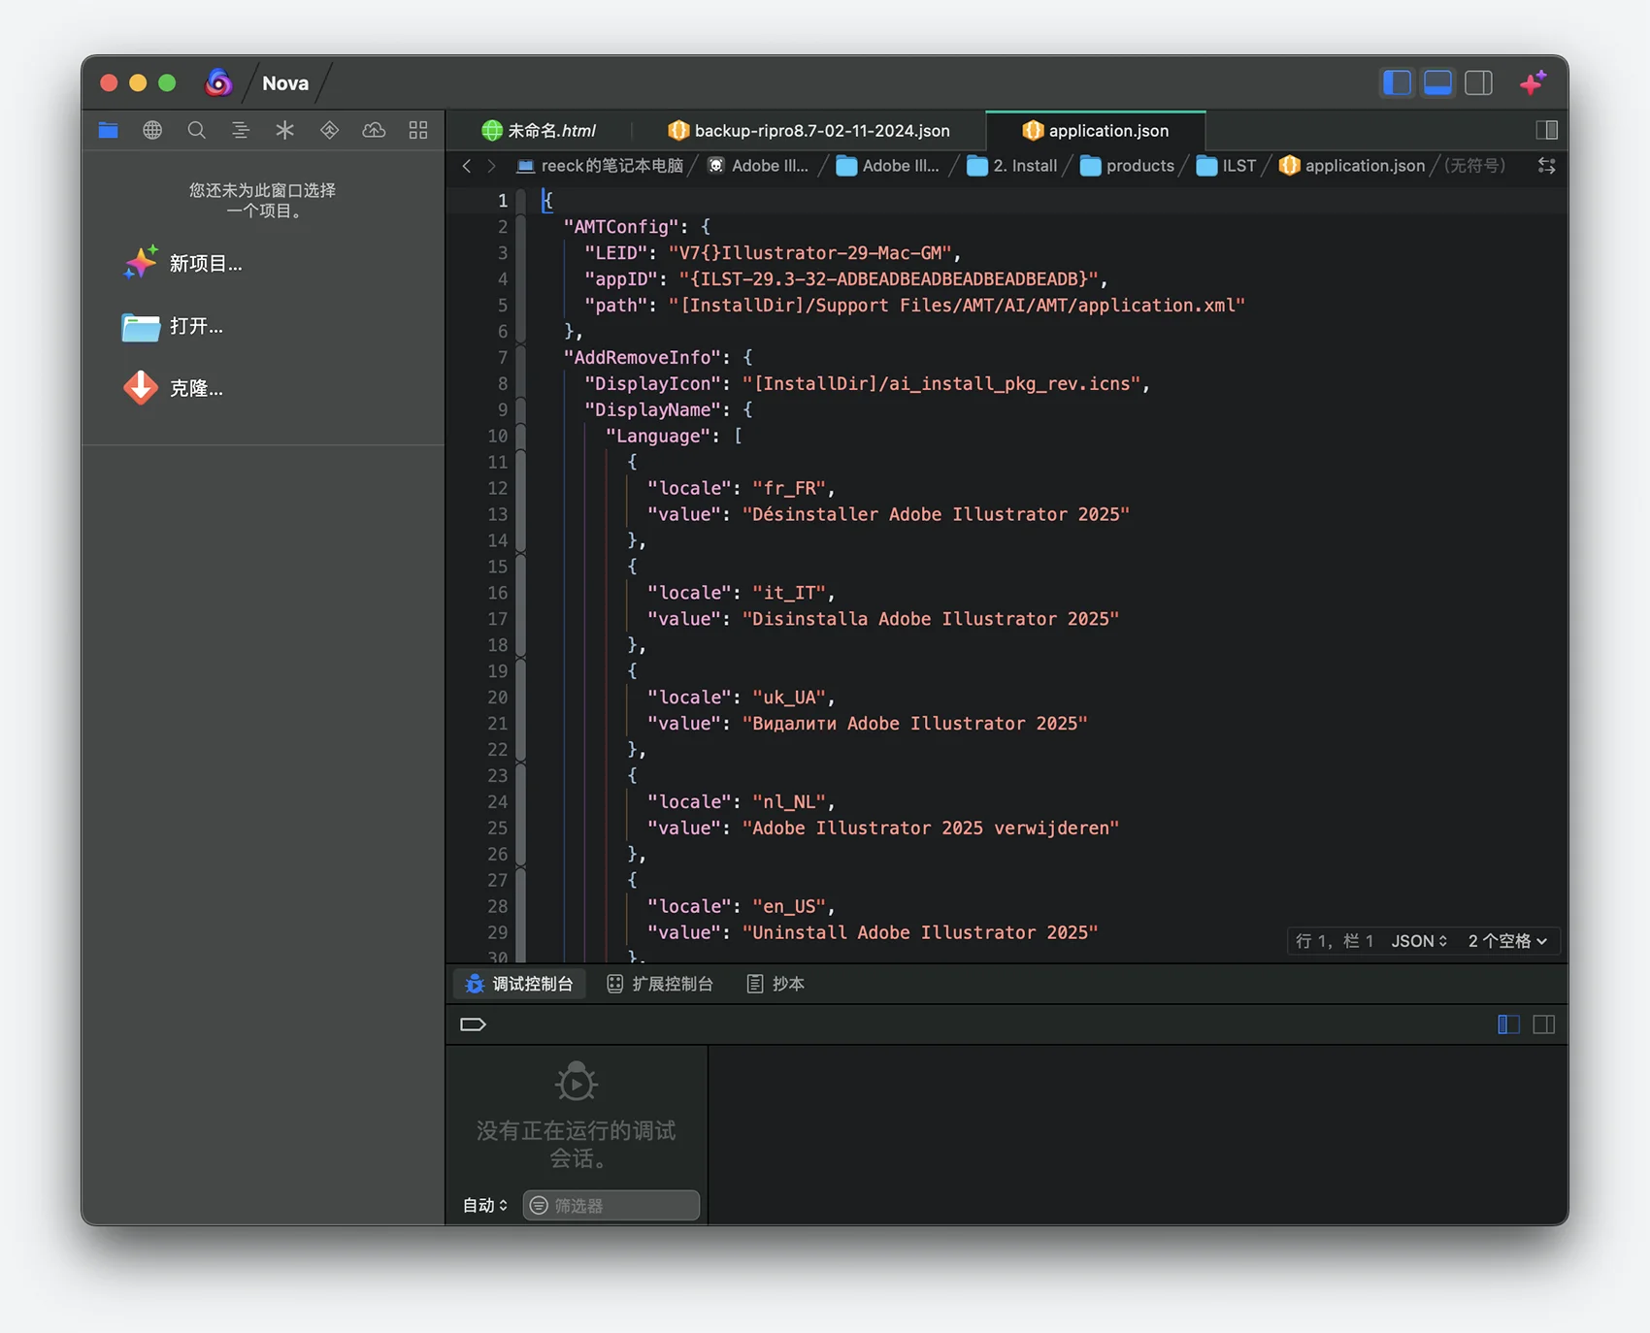Click the path bar compare arrows icon
Viewport: 1650px width, 1333px height.
1547,166
